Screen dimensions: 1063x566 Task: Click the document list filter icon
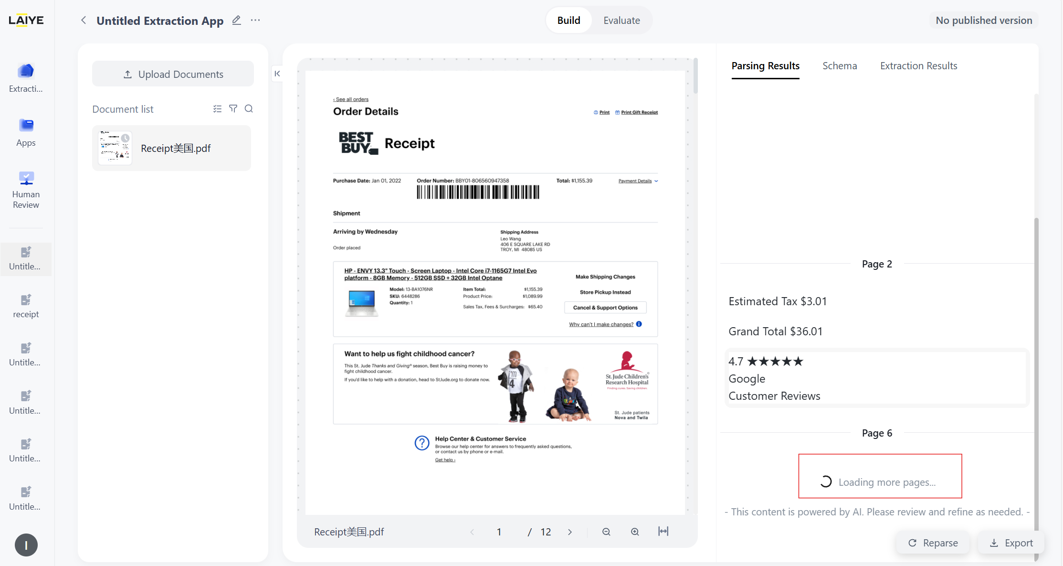[233, 109]
